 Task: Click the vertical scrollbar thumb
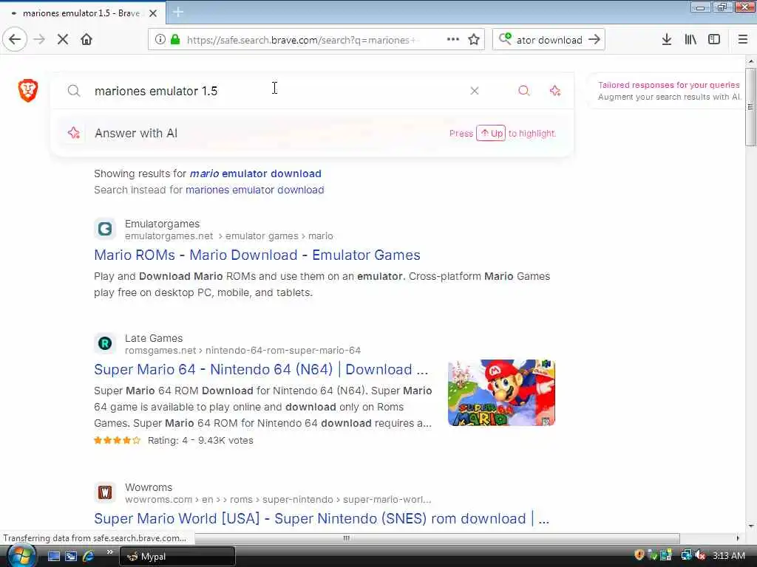(x=750, y=106)
